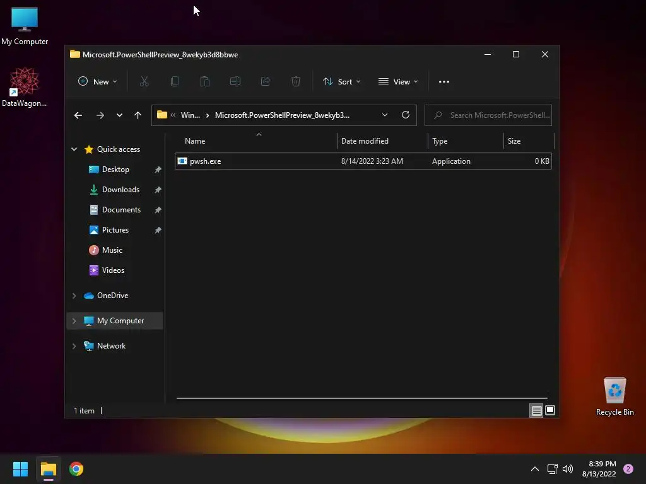This screenshot has width=646, height=484.
Task: Click the 8/14/2022 3:23 AM date cell
Action: tap(372, 161)
